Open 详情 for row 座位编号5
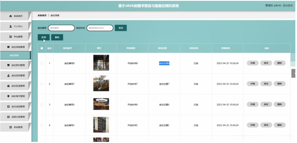This screenshot has height=143, width=297. [x=253, y=125]
